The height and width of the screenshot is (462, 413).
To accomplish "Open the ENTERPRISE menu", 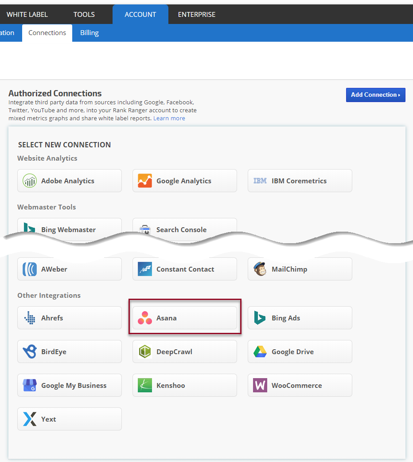I will [196, 14].
